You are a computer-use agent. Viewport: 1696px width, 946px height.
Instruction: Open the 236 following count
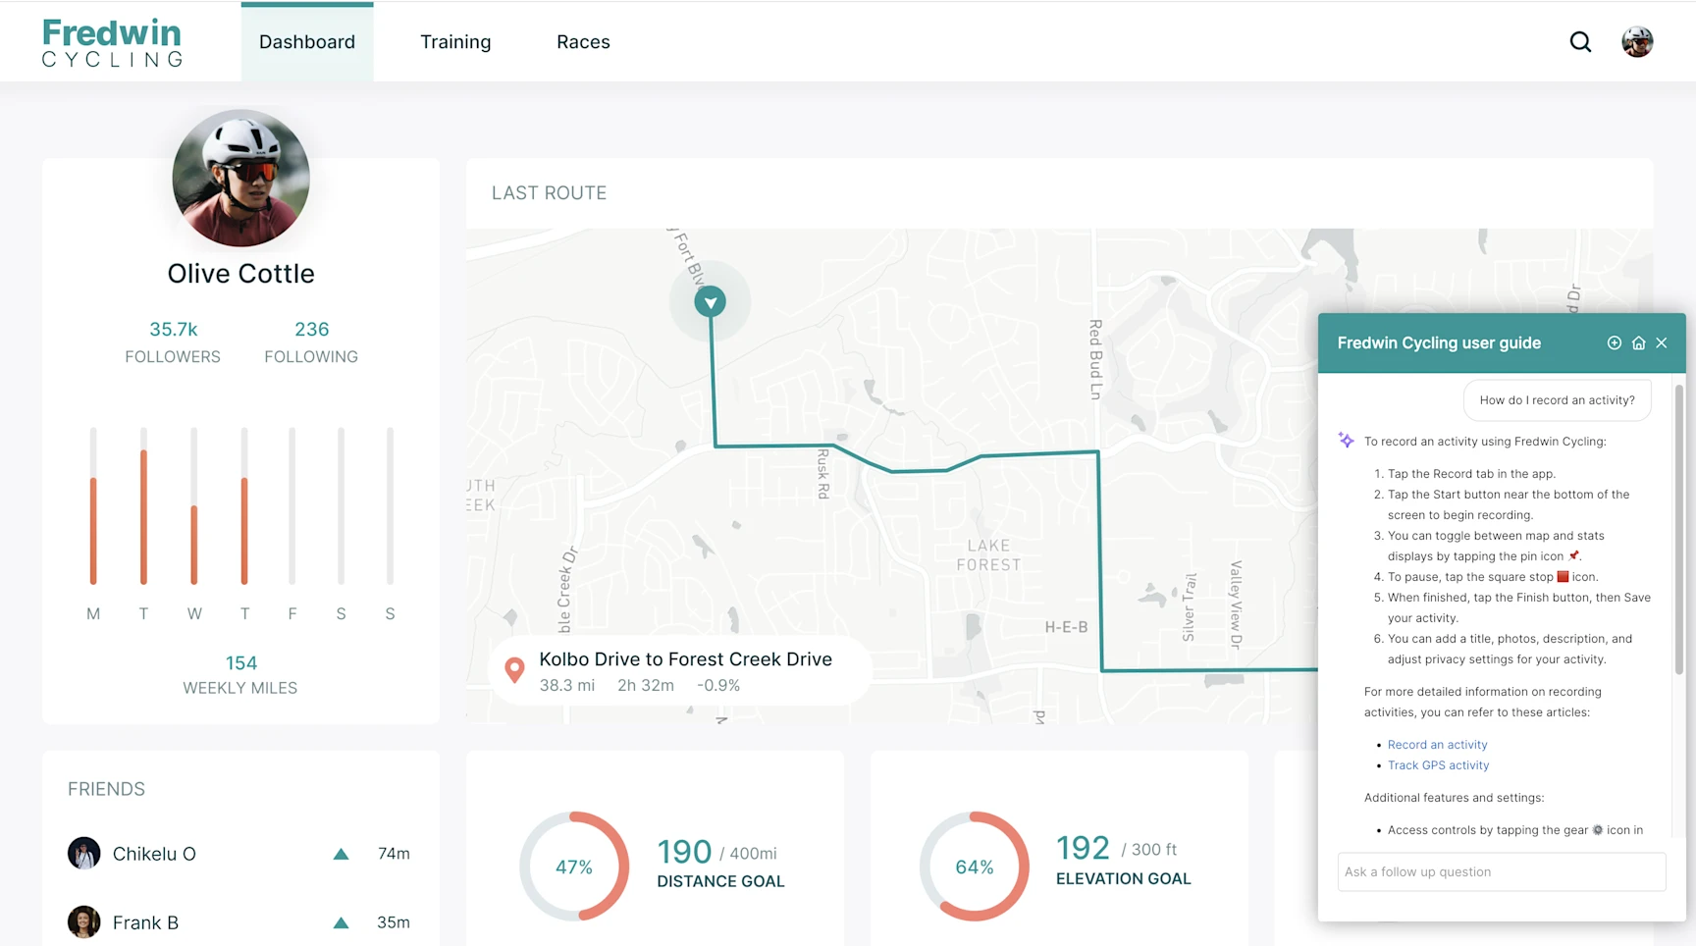point(311,329)
